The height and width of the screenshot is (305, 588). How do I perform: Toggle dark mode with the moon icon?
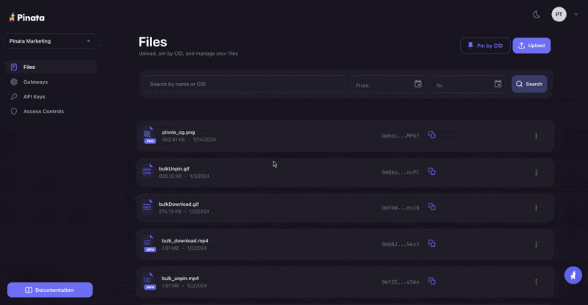pyautogui.click(x=537, y=15)
